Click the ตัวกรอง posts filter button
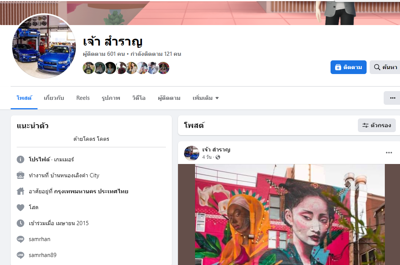 [376, 125]
